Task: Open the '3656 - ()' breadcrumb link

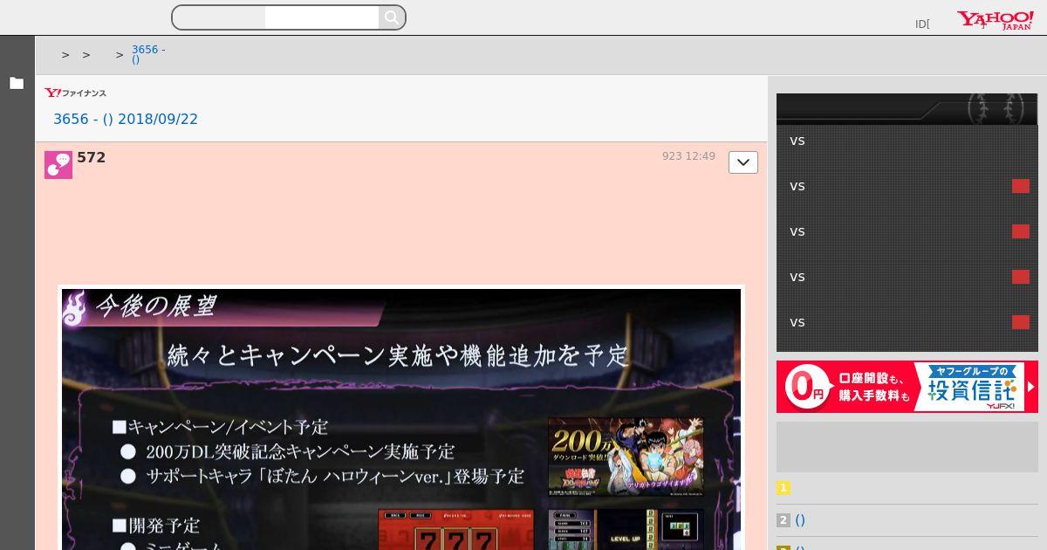Action: [x=148, y=55]
